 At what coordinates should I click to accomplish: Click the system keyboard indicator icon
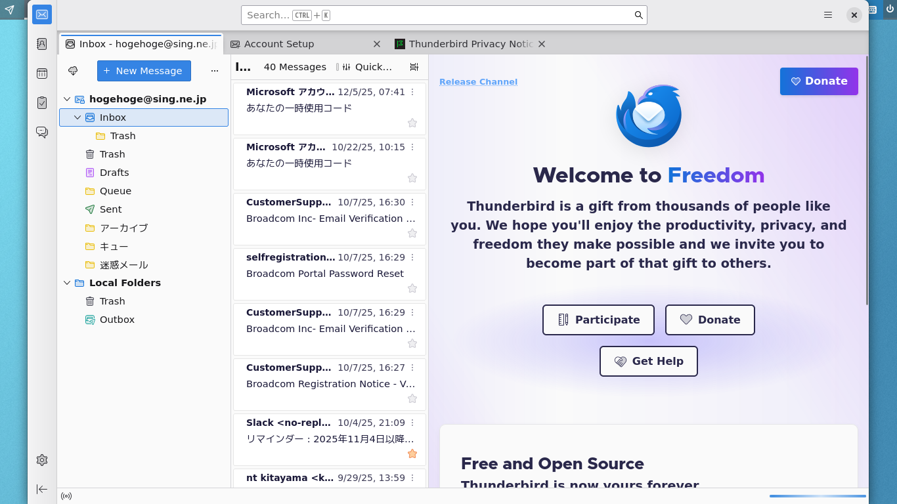point(873,10)
